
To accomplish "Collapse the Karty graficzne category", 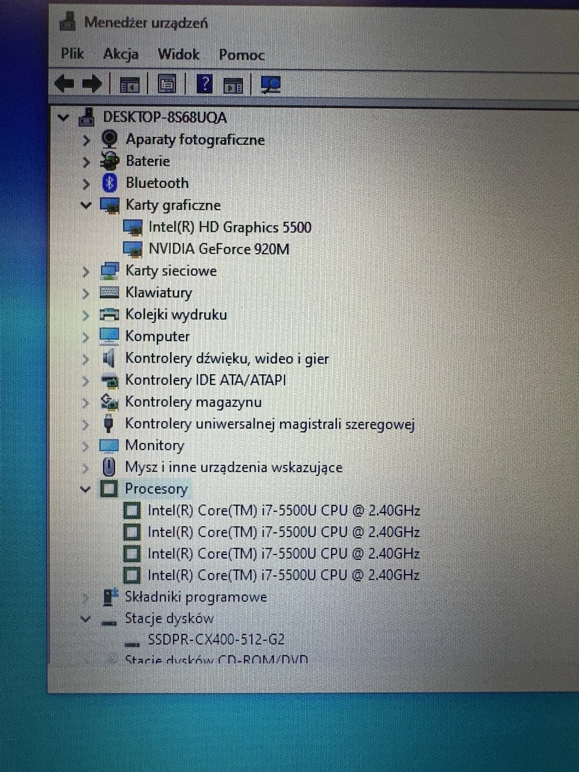I will click(x=86, y=205).
